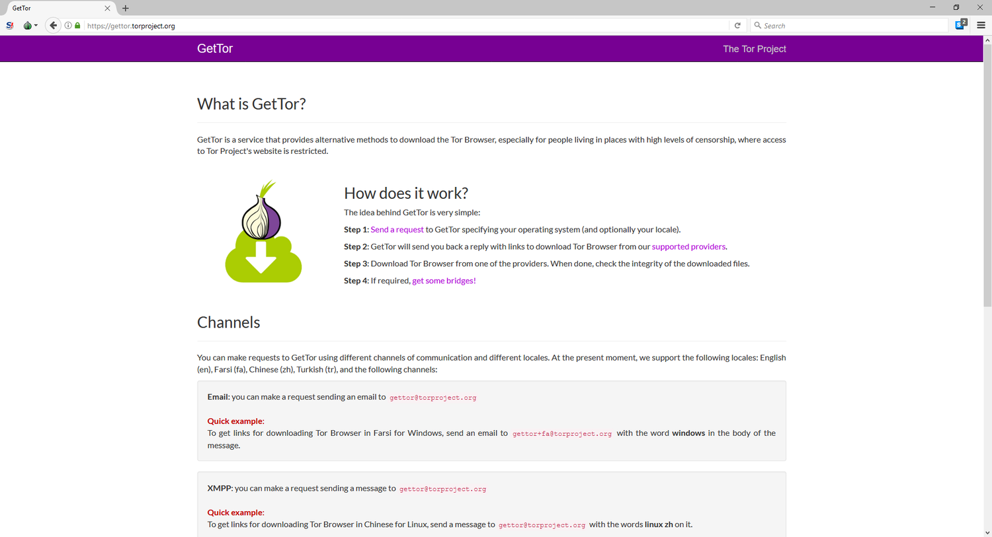Viewport: 992px width, 537px height.
Task: Open the 'supported providers' link
Action: pyautogui.click(x=688, y=246)
